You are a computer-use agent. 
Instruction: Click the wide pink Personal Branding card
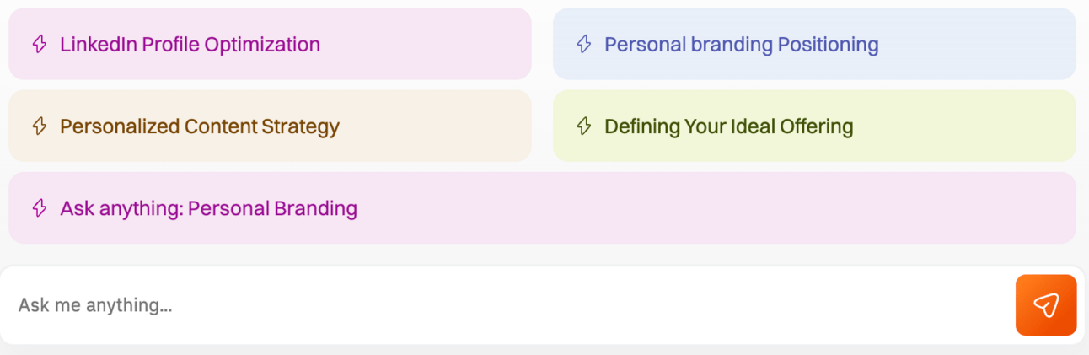542,207
